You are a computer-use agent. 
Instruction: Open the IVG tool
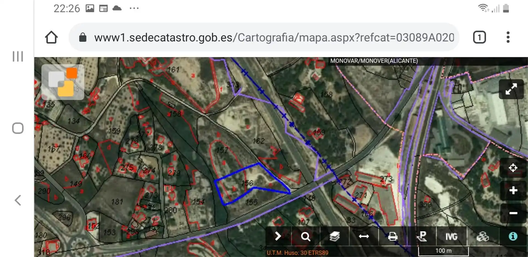(x=452, y=236)
